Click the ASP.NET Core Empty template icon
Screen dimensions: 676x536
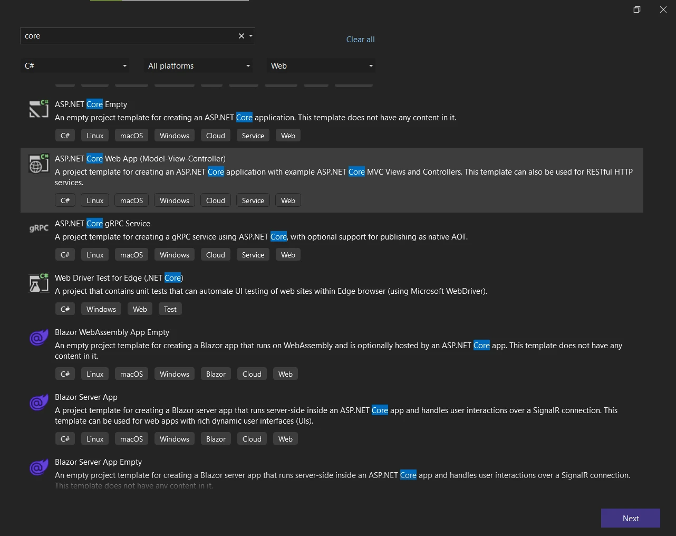(38, 109)
